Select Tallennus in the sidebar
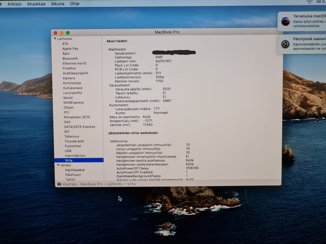 tap(72, 137)
